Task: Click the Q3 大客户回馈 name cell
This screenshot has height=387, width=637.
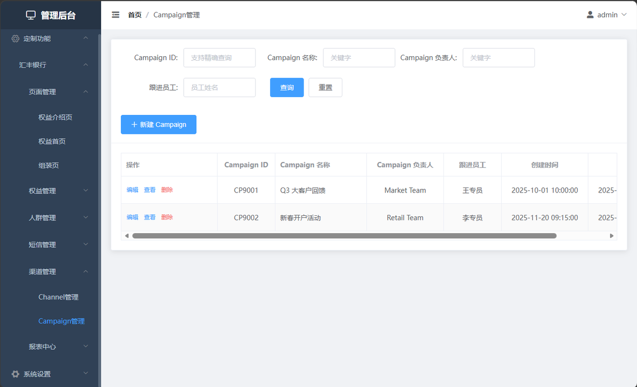Action: (x=321, y=190)
